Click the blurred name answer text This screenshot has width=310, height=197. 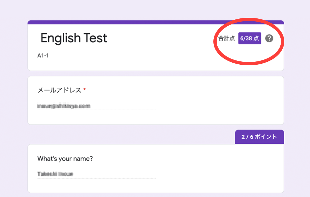pyautogui.click(x=55, y=174)
